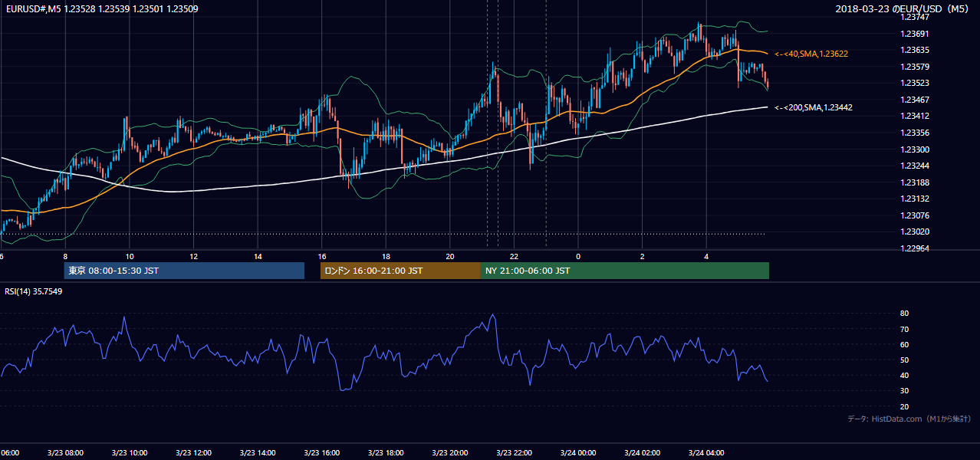Click price axis value 1.23691
The width and height of the screenshot is (980, 460).
tap(914, 34)
